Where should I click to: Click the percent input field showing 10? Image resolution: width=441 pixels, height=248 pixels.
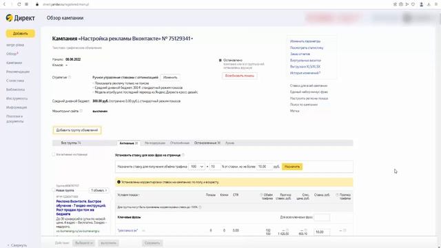[215, 167]
